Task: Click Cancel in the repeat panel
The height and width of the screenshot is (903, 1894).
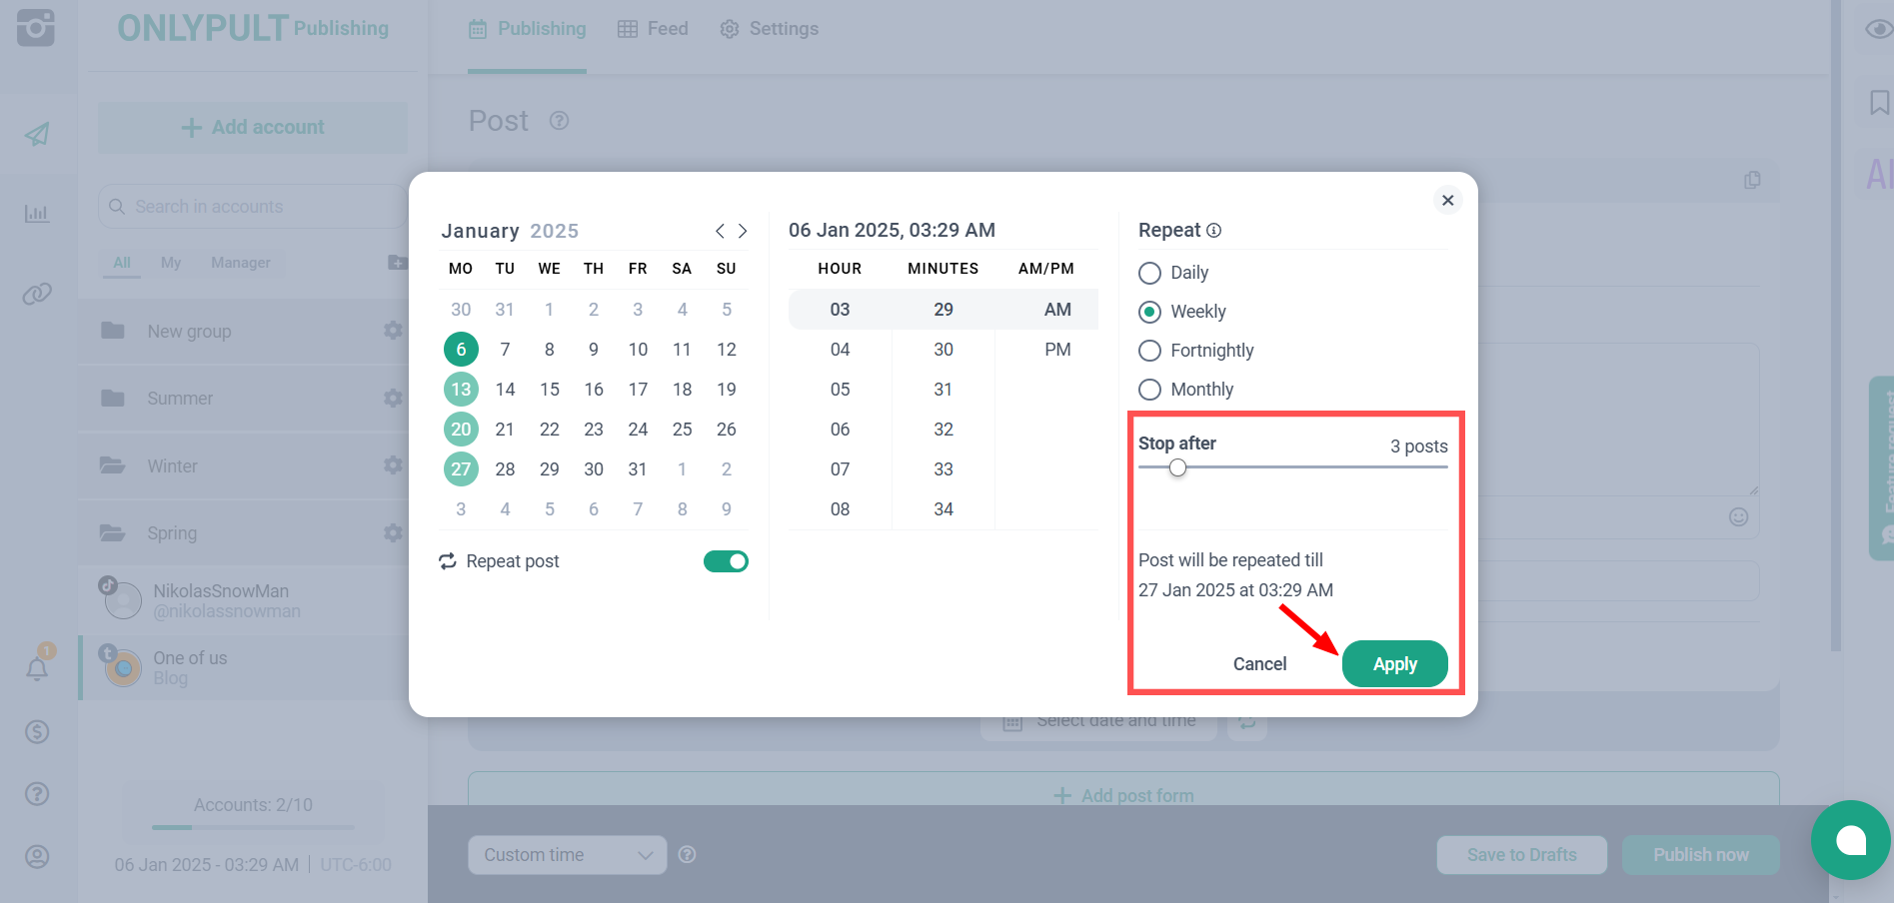Action: coord(1259,664)
